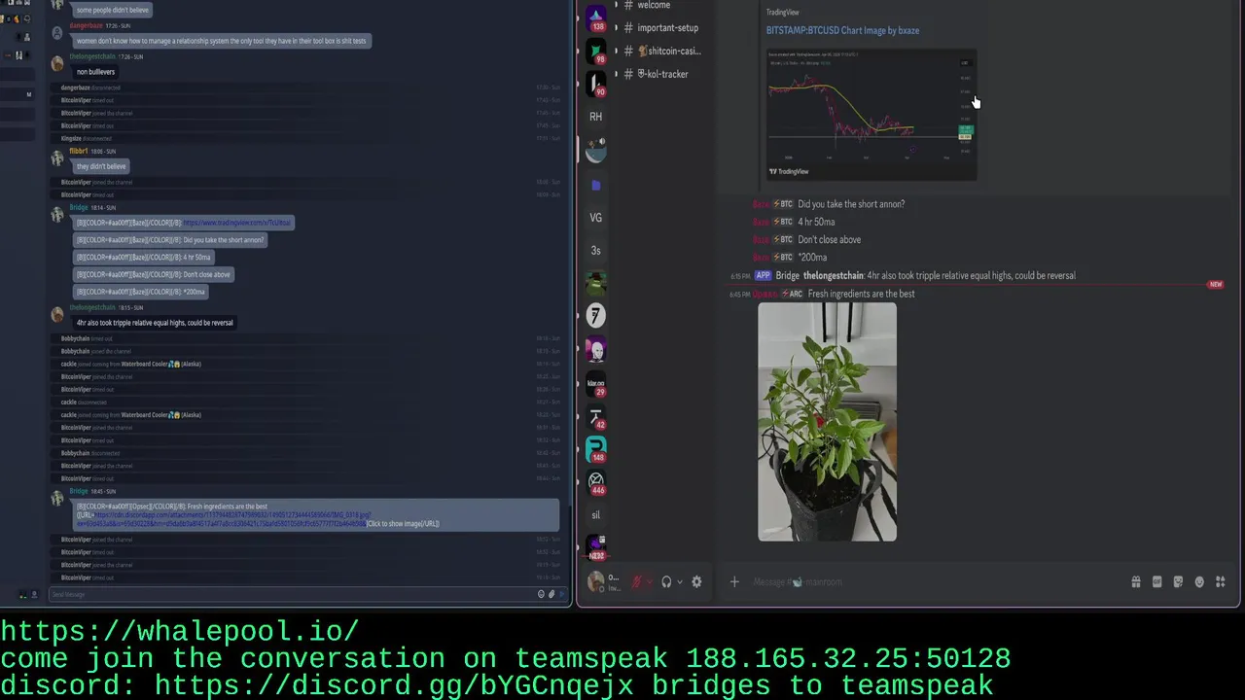Open the bald head avatar server icon
Image resolution: width=1245 pixels, height=700 pixels.
[596, 349]
